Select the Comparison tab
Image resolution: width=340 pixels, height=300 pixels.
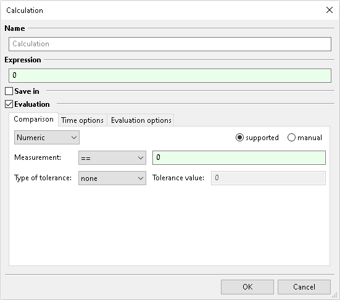(x=33, y=119)
